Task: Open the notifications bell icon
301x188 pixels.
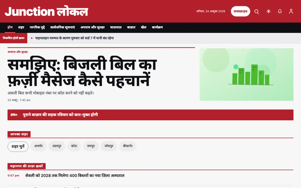Action: 280,11
